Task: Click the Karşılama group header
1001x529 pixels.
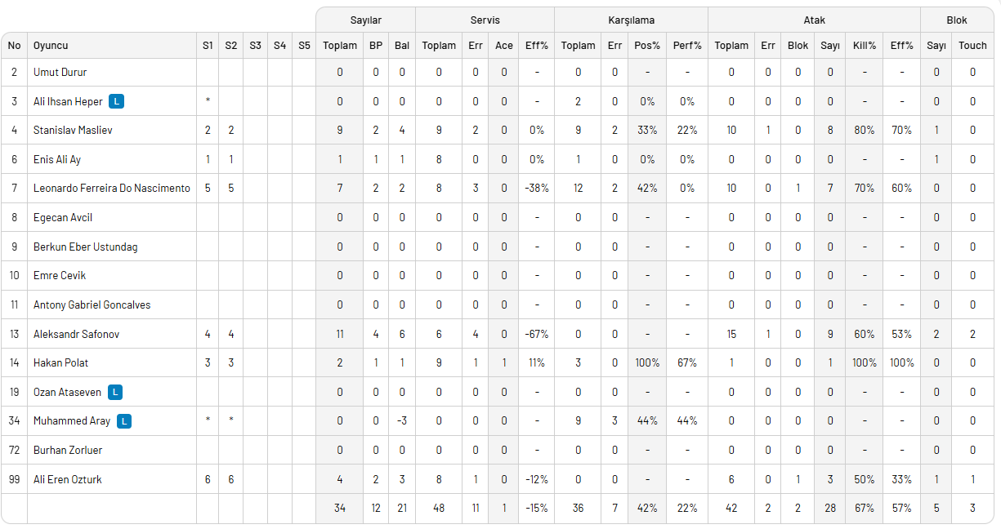Action: coord(631,20)
